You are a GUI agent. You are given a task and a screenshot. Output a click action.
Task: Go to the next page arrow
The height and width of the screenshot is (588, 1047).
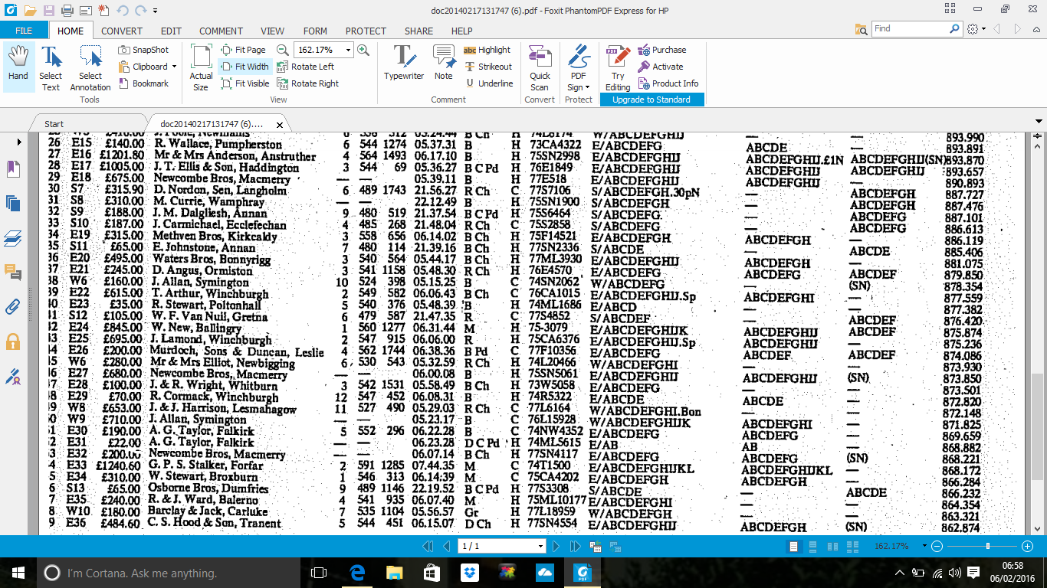(x=557, y=546)
